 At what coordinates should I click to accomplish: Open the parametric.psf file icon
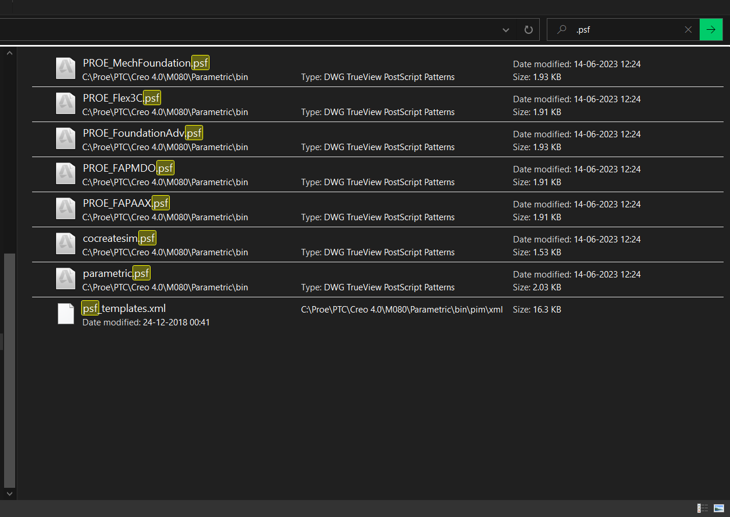tap(65, 279)
